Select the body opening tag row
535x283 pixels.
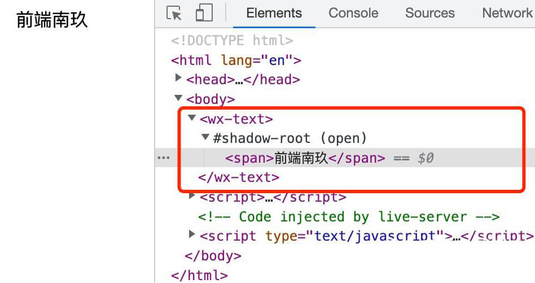tap(211, 99)
